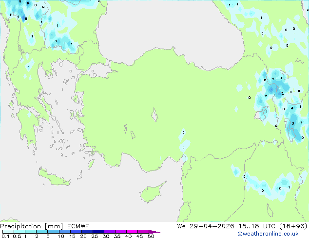Click the legend label '30'
Image resolution: width=309 pixels, height=238 pixels.
point(106,236)
